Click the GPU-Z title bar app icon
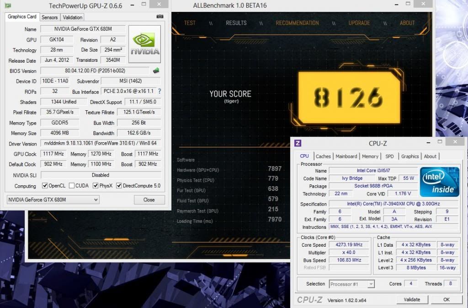The image size is (468, 308). coord(8,5)
